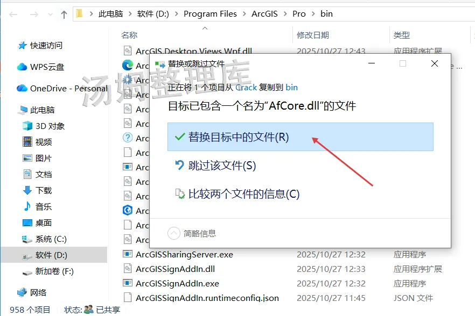Select file ArcGISSignAddIn.runtimeconfig.json

click(207, 298)
